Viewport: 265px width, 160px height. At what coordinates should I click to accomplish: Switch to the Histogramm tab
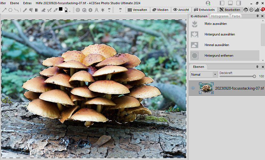pyautogui.click(x=219, y=16)
